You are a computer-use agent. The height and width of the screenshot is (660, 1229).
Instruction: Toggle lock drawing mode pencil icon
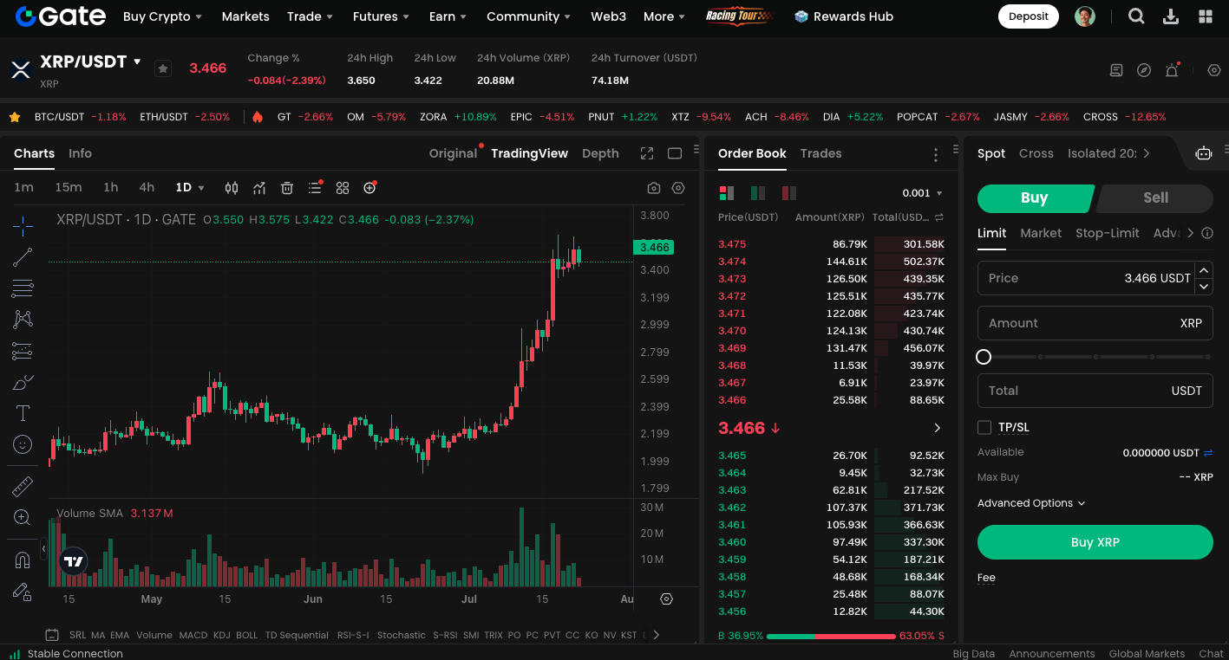23,592
